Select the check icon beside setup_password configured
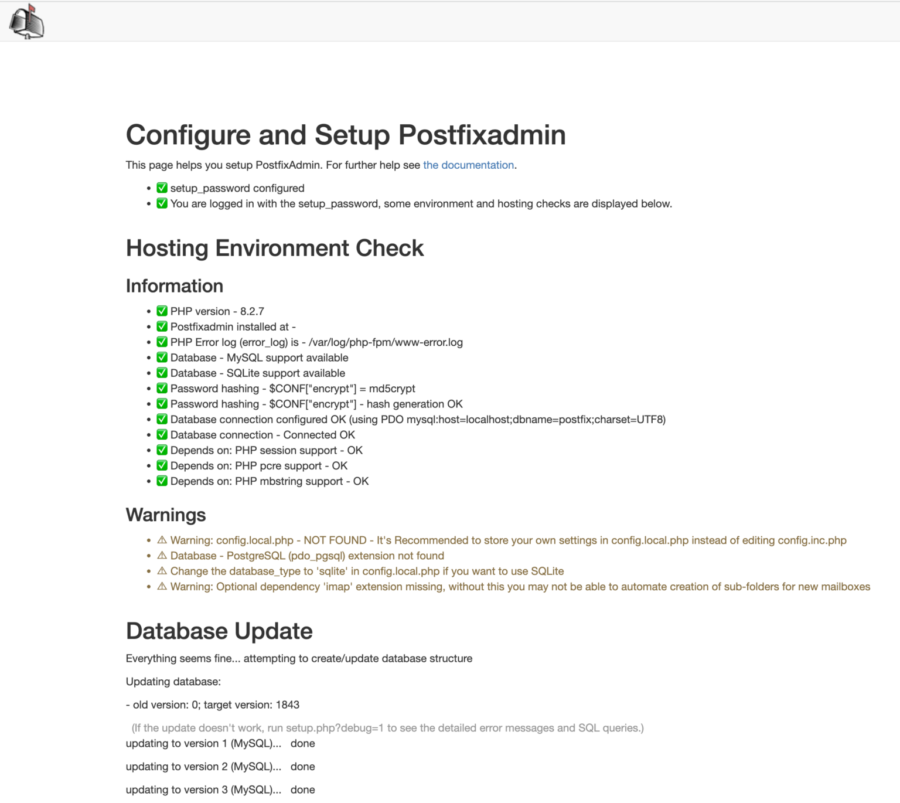Image resolution: width=900 pixels, height=803 pixels. 162,188
